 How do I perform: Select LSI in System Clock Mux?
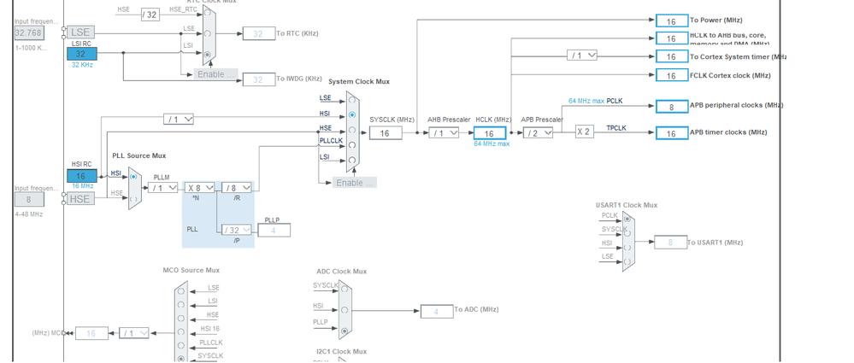pyautogui.click(x=352, y=160)
